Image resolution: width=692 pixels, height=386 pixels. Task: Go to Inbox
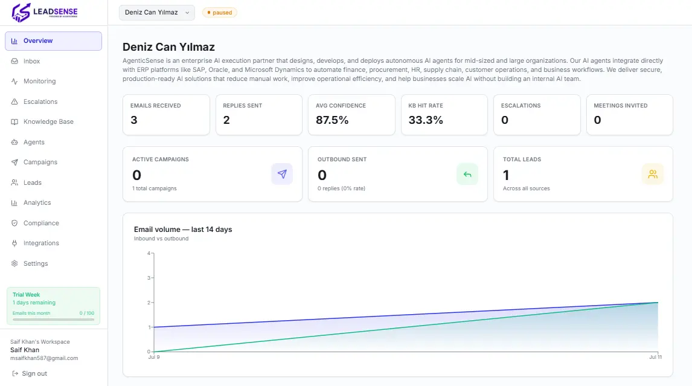(x=53, y=61)
